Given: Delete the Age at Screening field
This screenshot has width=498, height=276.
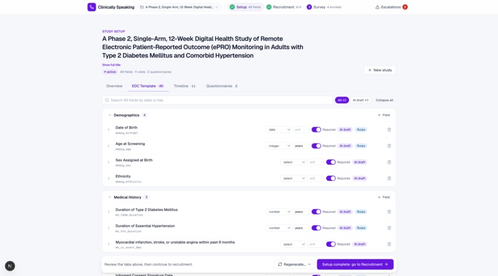Looking at the screenshot, I should coord(389,146).
